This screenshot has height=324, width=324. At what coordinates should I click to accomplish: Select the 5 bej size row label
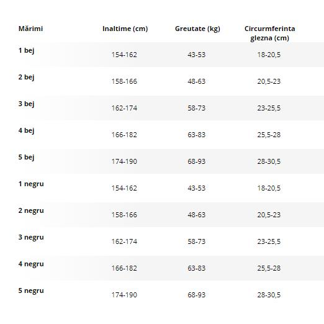pos(26,157)
